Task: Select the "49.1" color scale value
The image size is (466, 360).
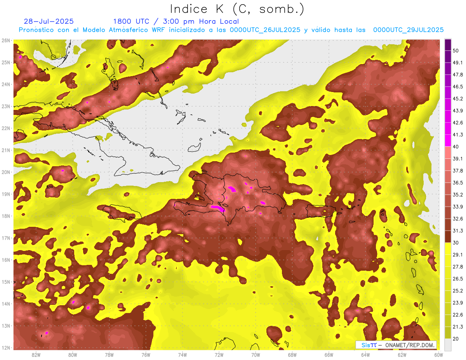Action: (x=457, y=62)
